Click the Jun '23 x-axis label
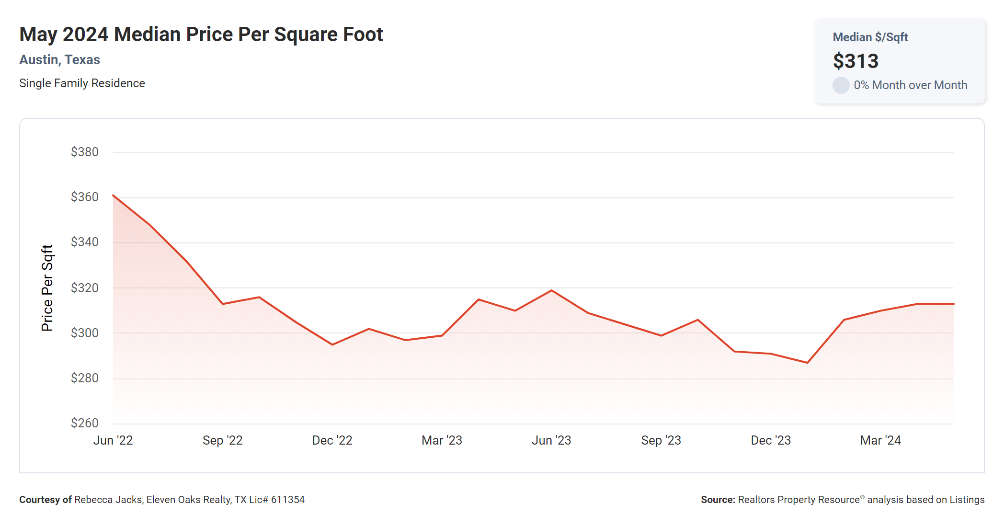Image resolution: width=1004 pixels, height=527 pixels. pos(551,440)
